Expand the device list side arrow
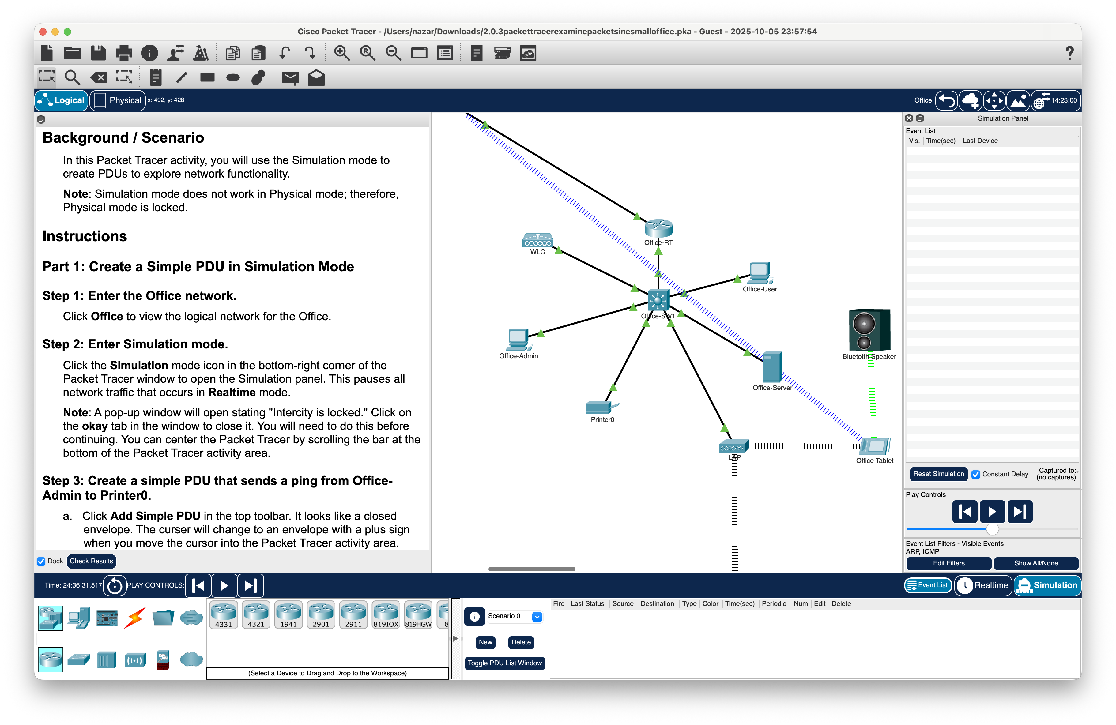 point(455,639)
